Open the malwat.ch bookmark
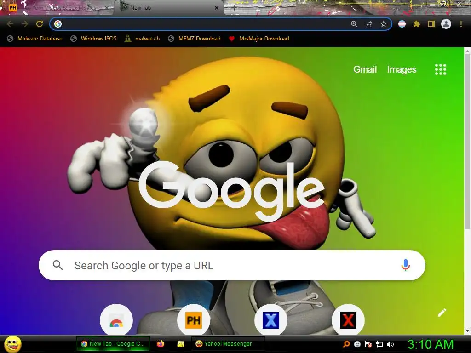Viewport: 471px width, 353px height. [142, 39]
